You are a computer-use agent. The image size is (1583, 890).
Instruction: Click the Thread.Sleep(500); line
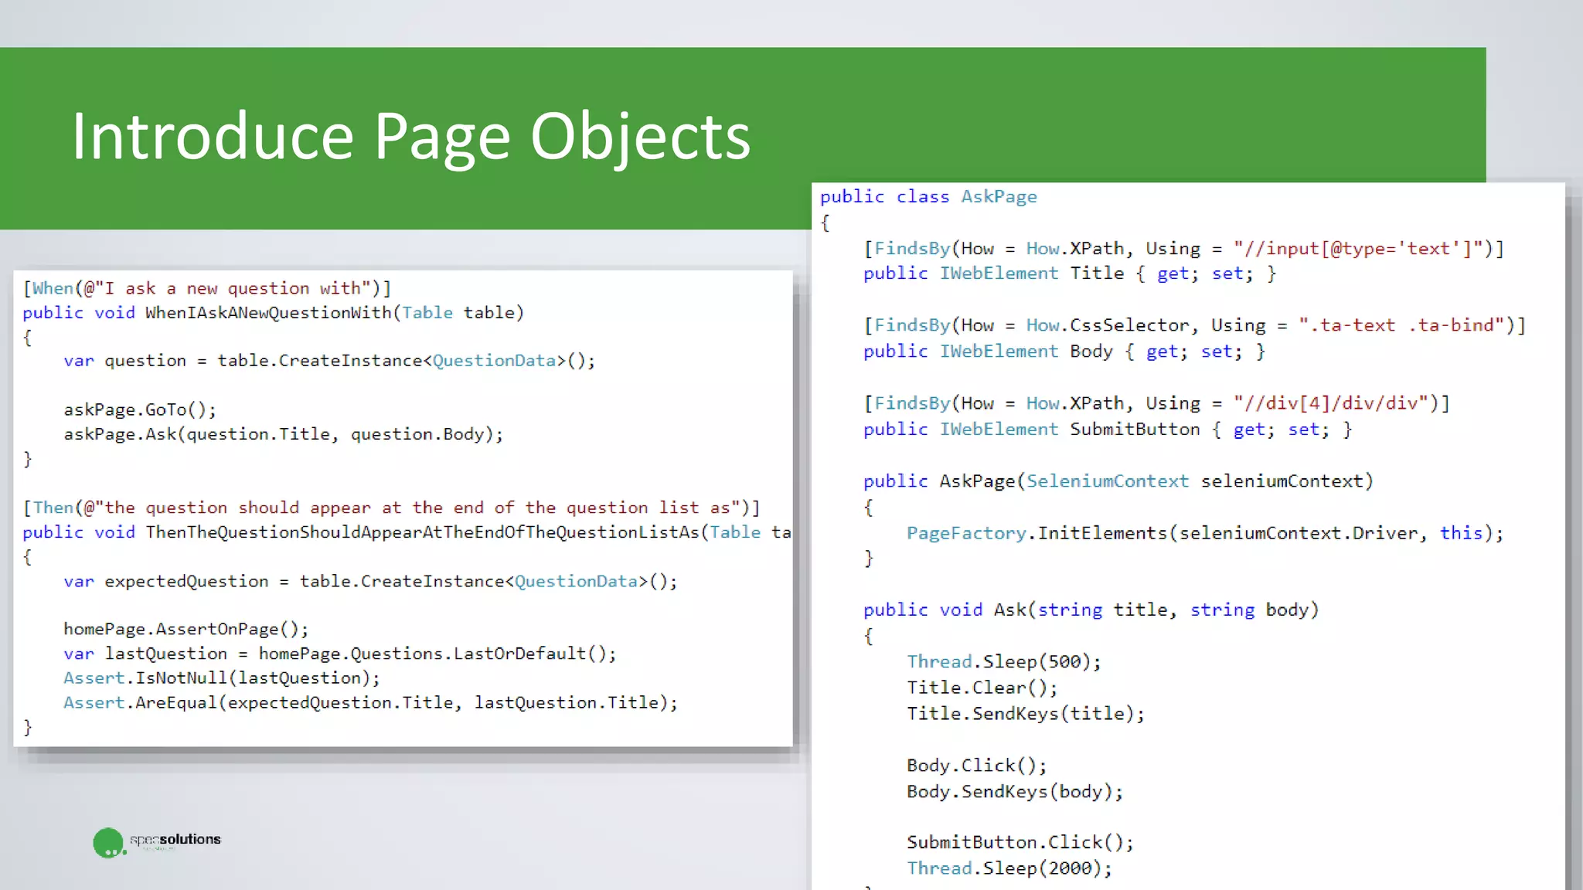click(x=1004, y=662)
